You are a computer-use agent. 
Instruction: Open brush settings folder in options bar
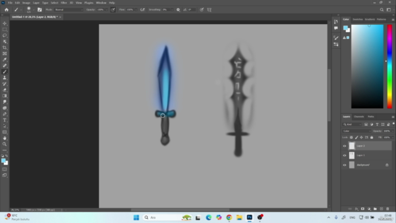click(40, 10)
